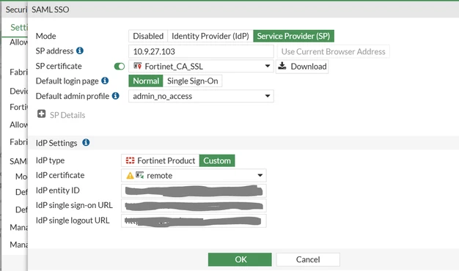Screen dimensions: 459x271
Task: Click the Mode label
Action: (x=46, y=36)
